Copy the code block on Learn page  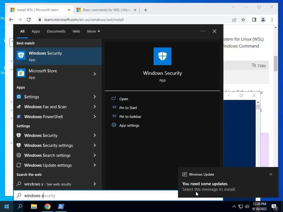tap(259, 65)
